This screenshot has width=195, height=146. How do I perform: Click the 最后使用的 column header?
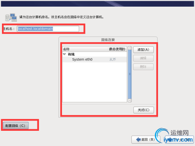point(117,49)
